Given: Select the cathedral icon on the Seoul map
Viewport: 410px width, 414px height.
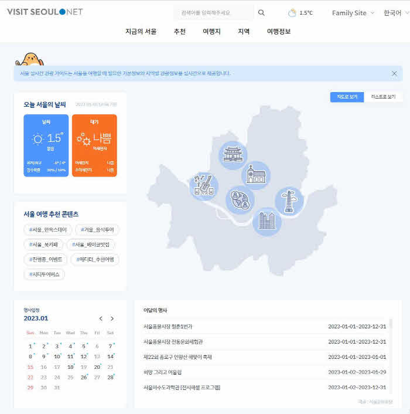Looking at the screenshot, I should click(x=256, y=175).
